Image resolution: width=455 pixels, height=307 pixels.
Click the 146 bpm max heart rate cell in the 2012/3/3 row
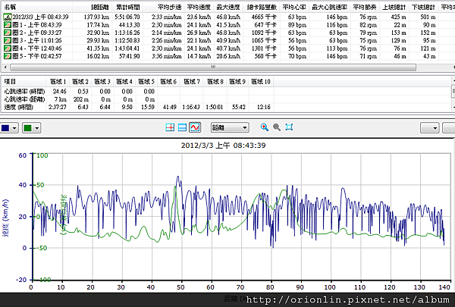click(337, 17)
